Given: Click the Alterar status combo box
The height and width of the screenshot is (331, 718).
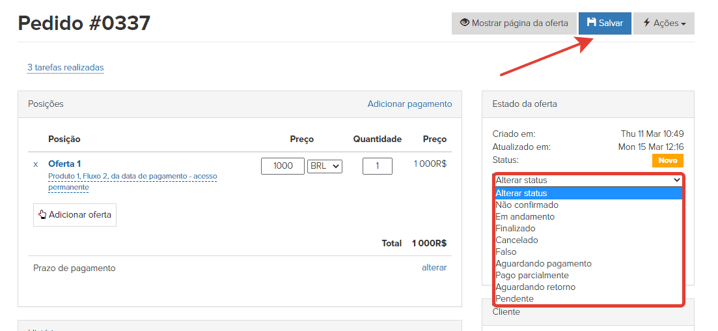Looking at the screenshot, I should tap(588, 180).
